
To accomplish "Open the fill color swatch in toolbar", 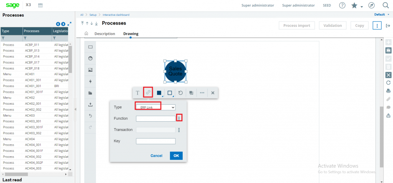I will (x=159, y=93).
